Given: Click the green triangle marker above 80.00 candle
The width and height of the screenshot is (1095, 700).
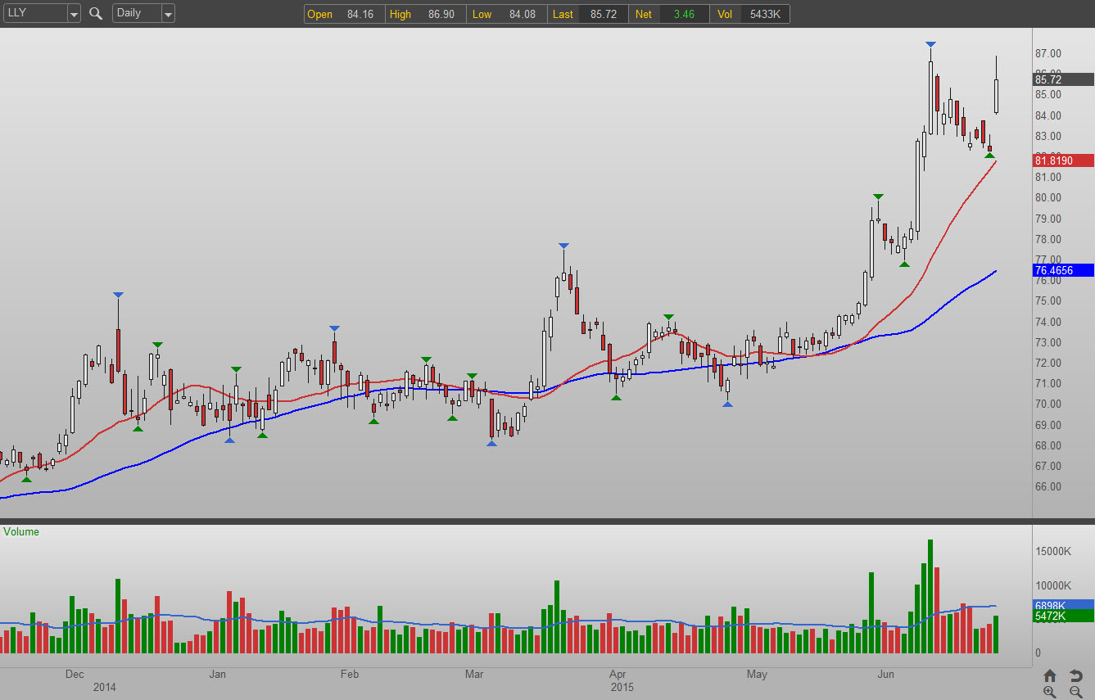Looking at the screenshot, I should 878,196.
